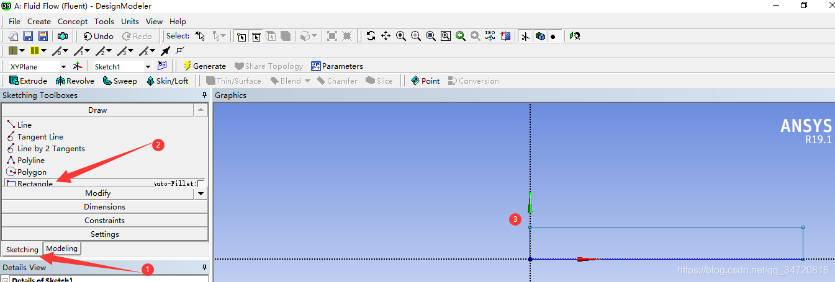835x282 pixels.
Task: Click the New Plane icon
Action: tap(78, 66)
